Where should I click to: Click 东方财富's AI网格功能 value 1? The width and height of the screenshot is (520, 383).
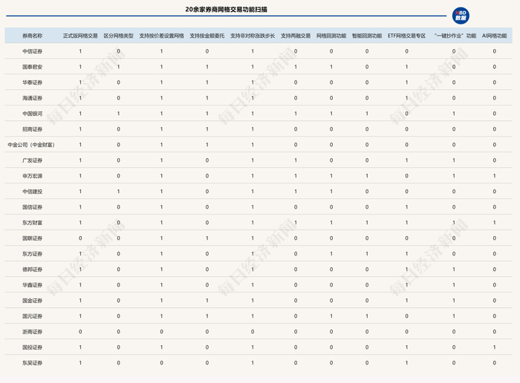pyautogui.click(x=494, y=223)
